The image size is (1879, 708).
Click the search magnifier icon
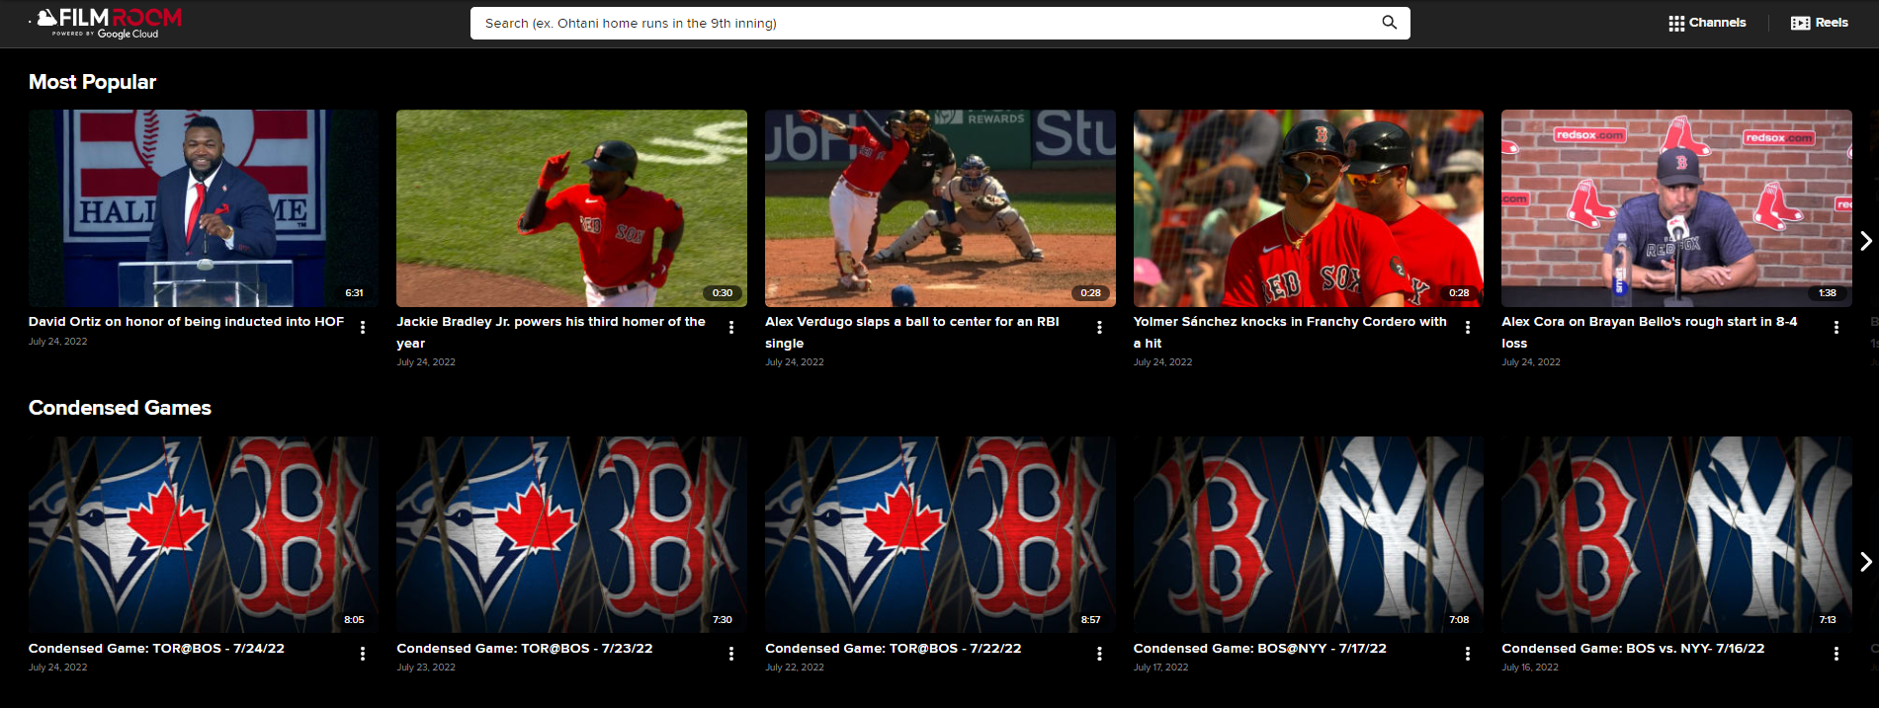pyautogui.click(x=1389, y=23)
